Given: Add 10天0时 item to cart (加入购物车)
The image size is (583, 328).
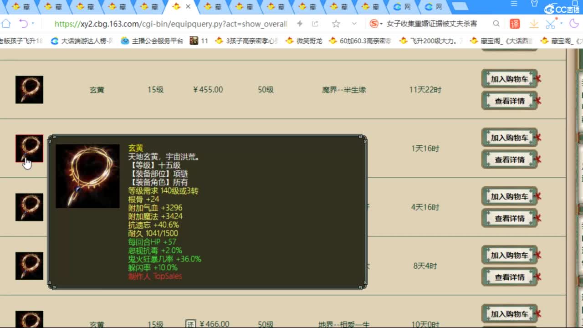Looking at the screenshot, I should pos(509,314).
